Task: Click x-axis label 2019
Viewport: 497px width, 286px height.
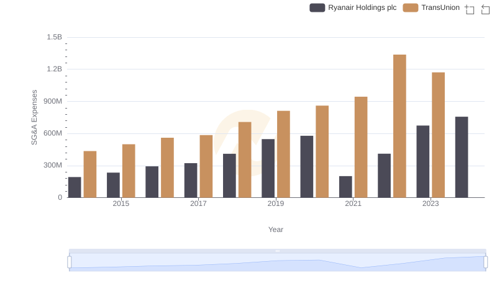Action: [276, 203]
